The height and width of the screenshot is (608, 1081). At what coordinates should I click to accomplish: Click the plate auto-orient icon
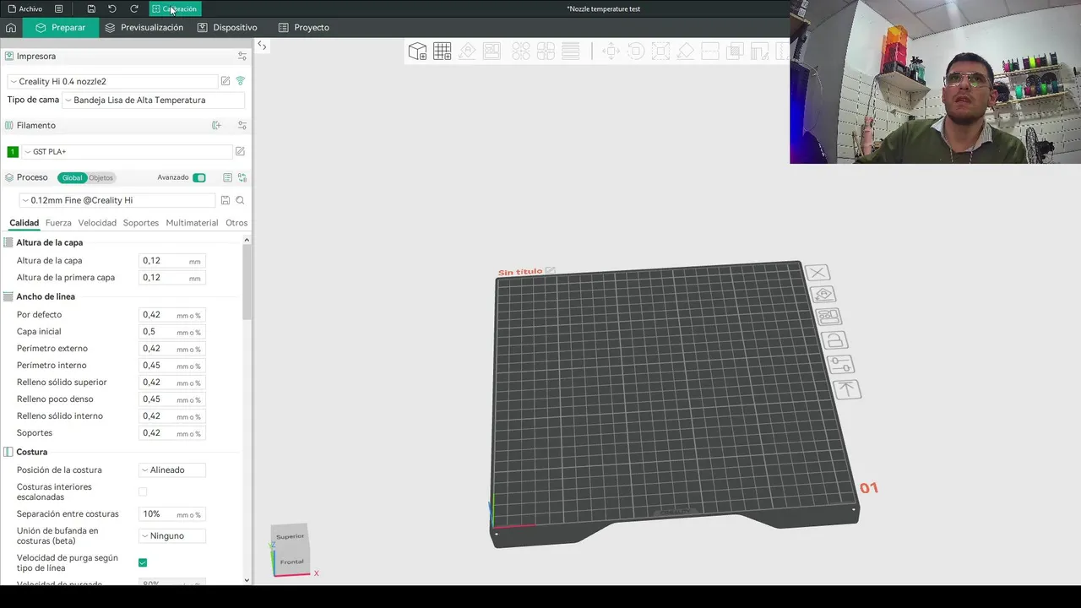pyautogui.click(x=823, y=294)
